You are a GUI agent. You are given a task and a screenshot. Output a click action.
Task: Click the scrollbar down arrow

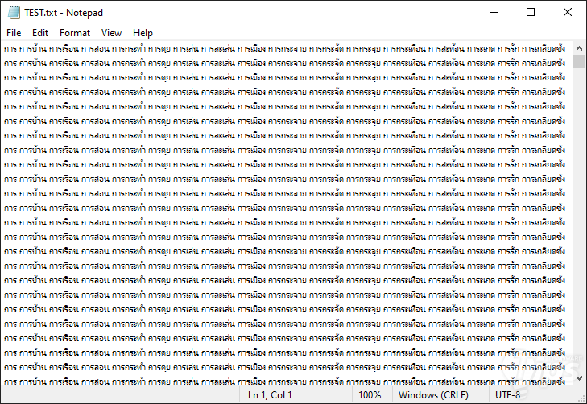pos(579,378)
